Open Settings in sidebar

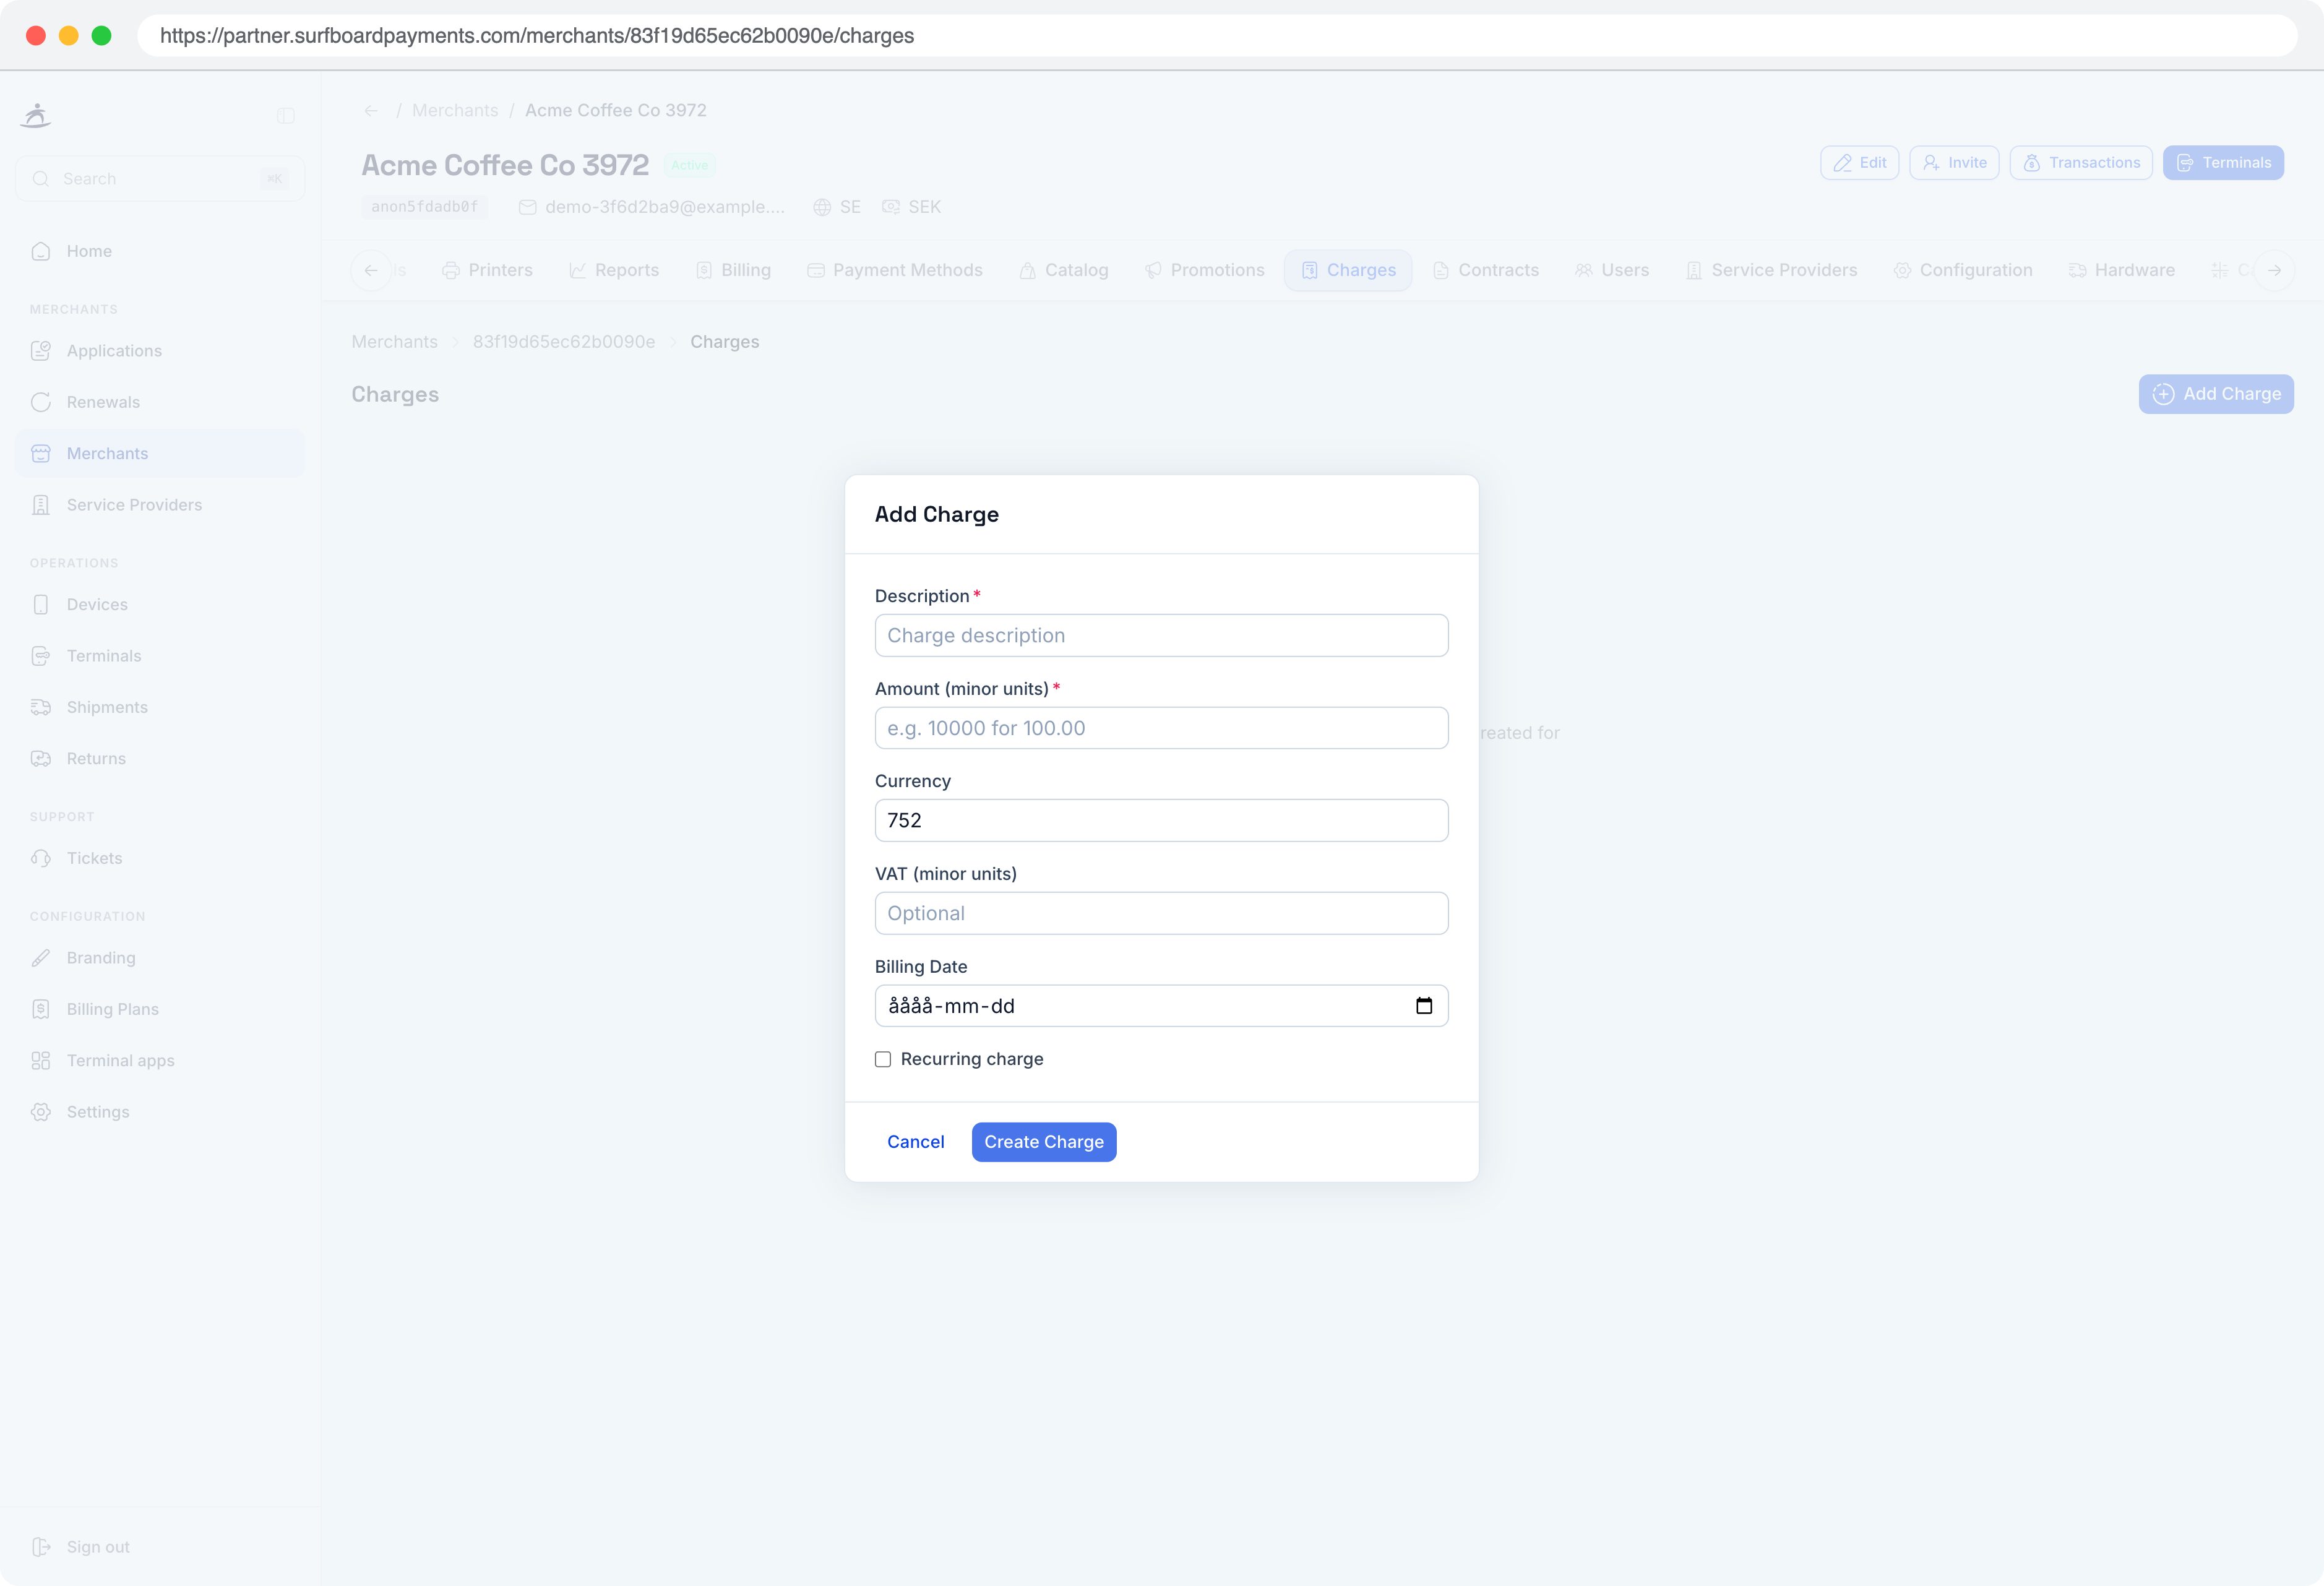click(x=160, y=1112)
